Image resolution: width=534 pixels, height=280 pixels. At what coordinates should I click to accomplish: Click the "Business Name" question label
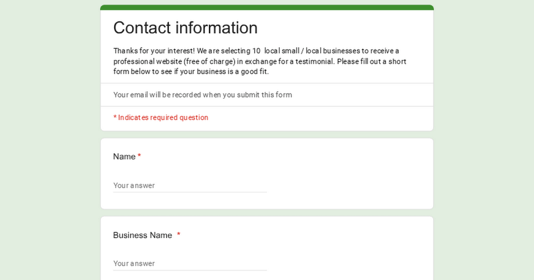[142, 235]
